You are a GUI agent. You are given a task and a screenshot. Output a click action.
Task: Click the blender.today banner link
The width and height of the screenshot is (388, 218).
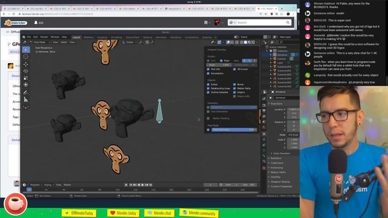124,213
